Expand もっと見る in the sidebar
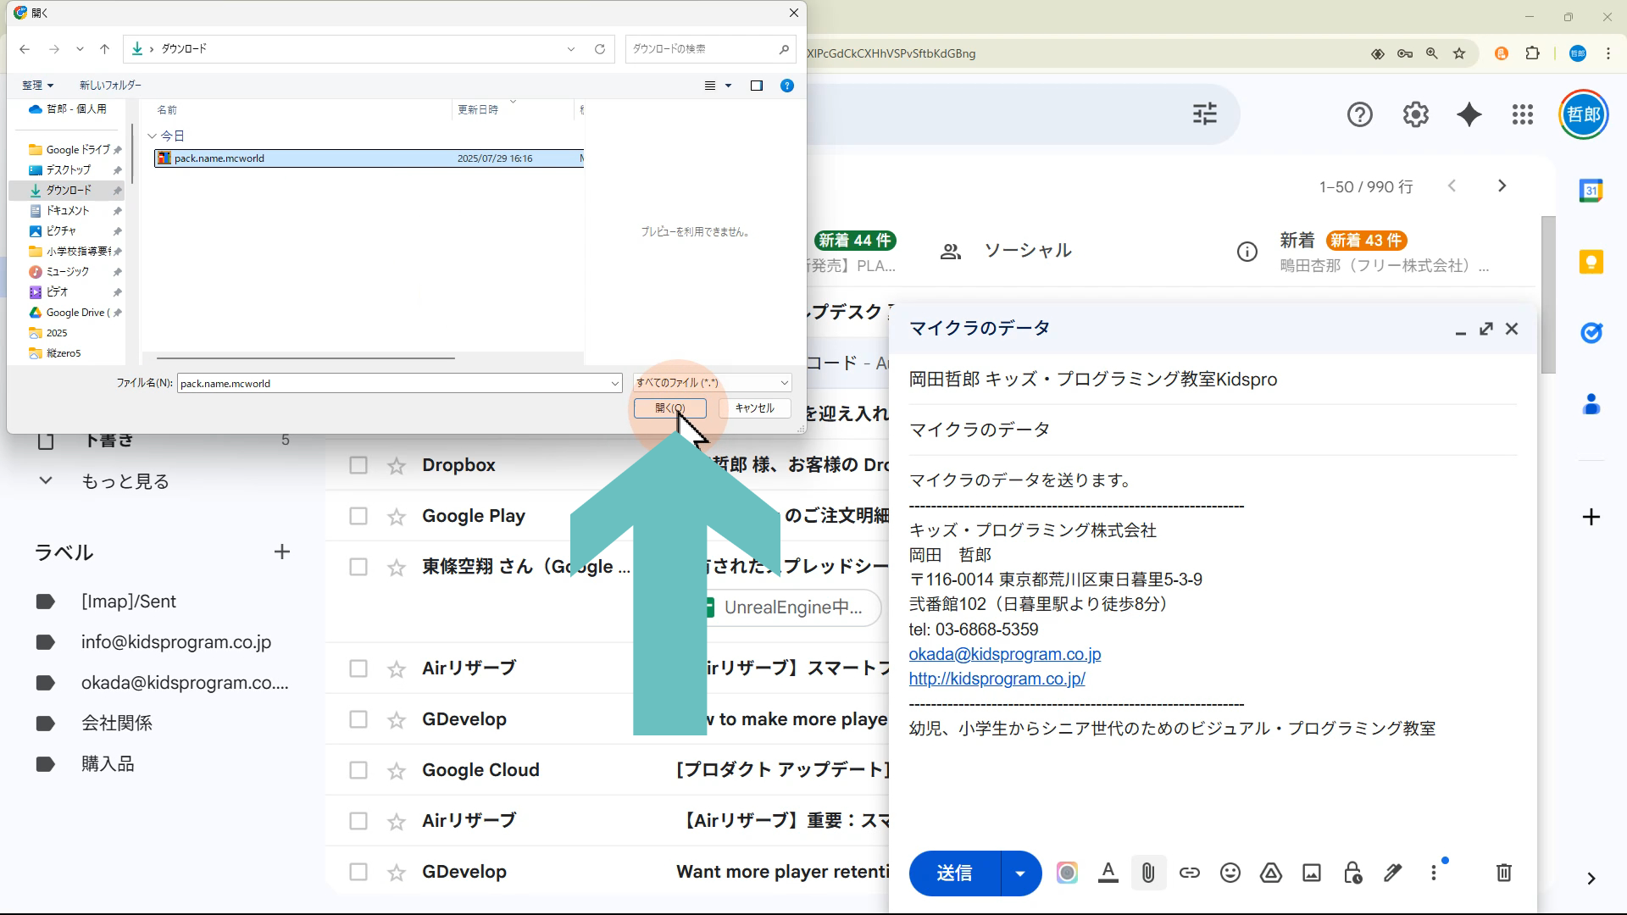1627x915 pixels. 124,481
